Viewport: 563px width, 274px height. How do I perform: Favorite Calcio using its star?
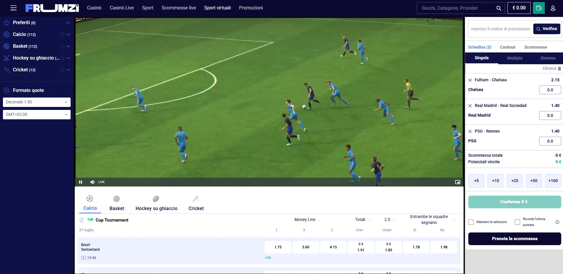(x=62, y=34)
